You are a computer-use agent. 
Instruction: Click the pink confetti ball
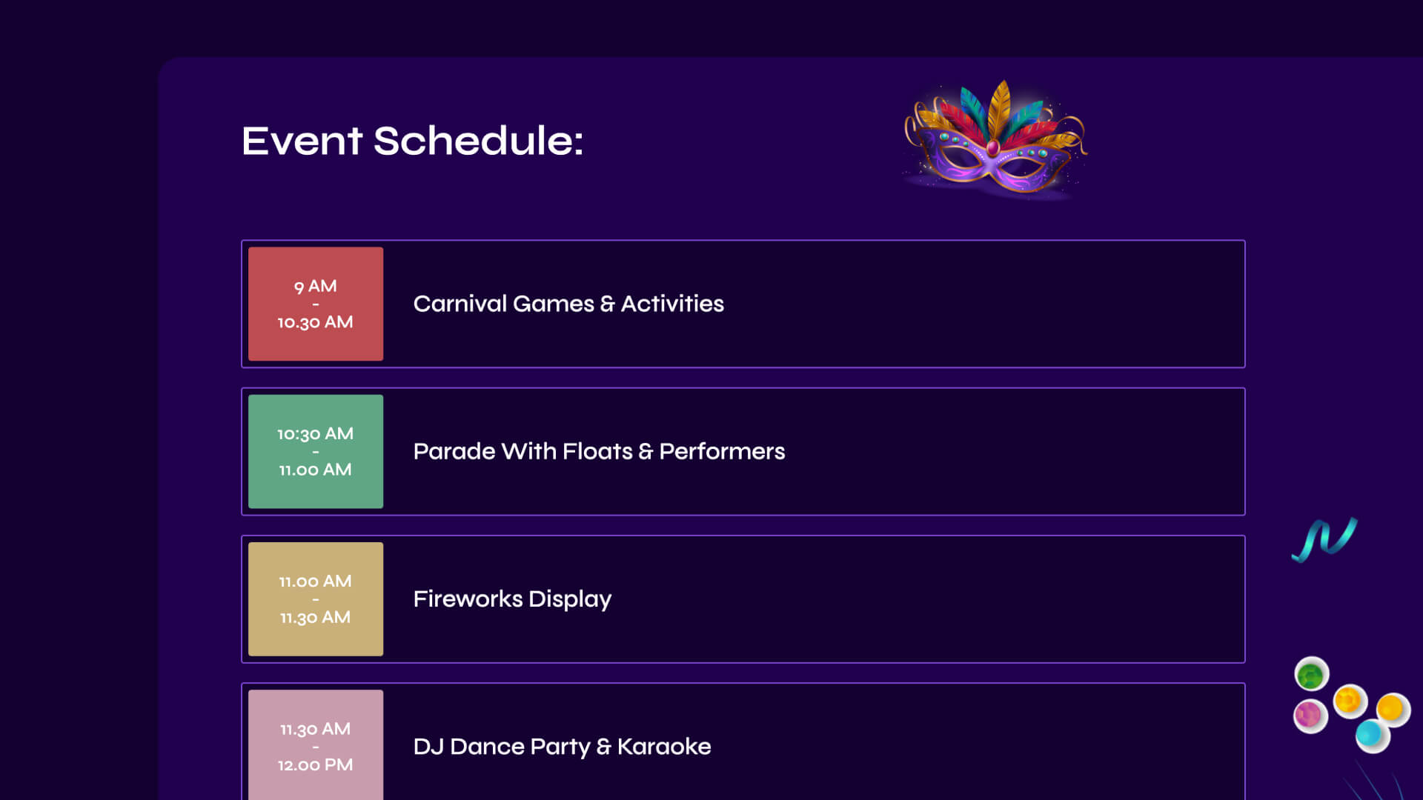tap(1310, 716)
